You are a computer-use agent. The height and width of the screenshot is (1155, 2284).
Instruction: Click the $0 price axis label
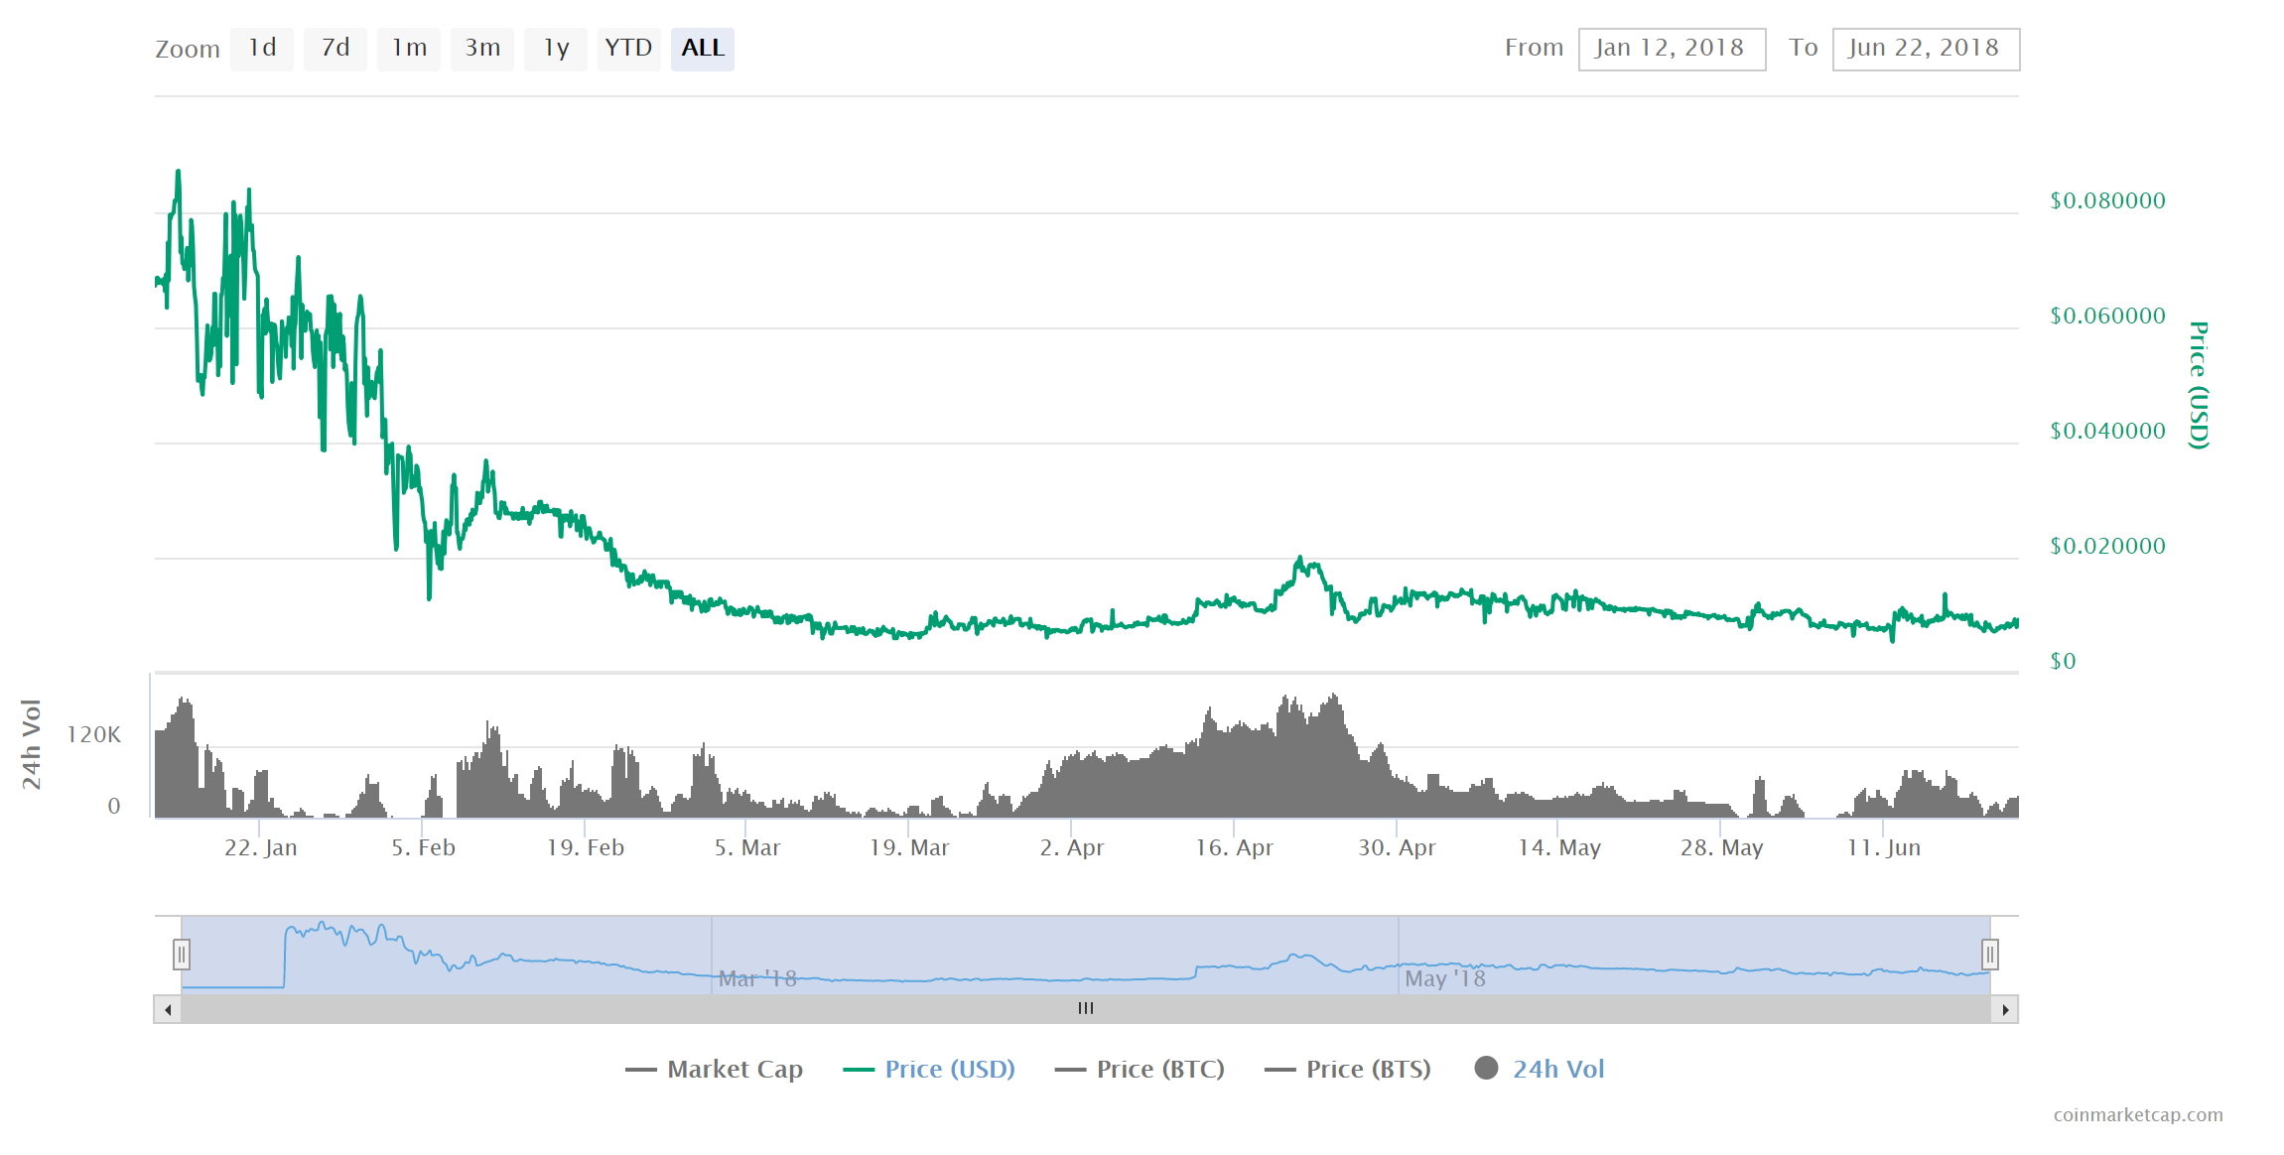2063,661
